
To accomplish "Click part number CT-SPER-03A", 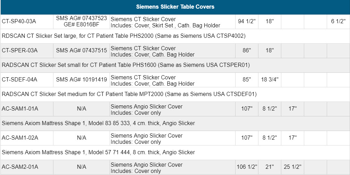I will tap(19, 51).
